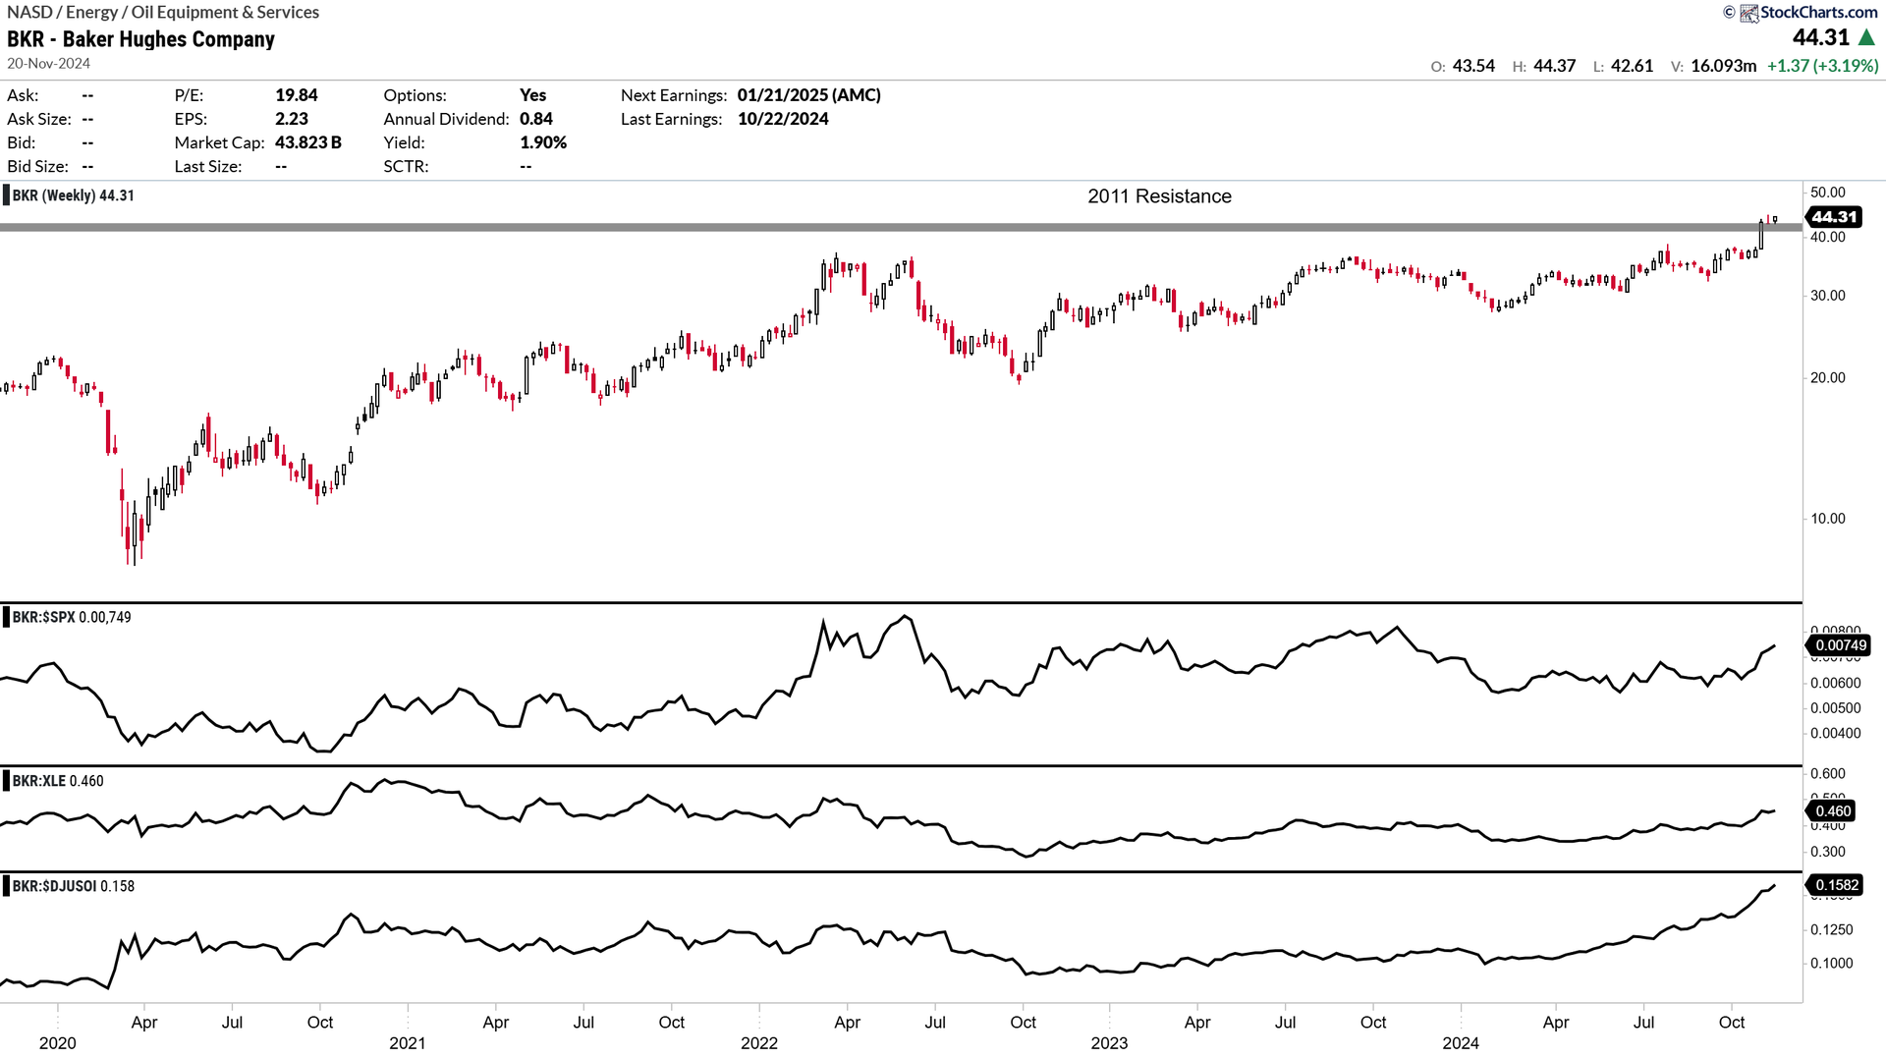
Task: Click the 2024 year label on the date axis
Action: (x=1460, y=1043)
